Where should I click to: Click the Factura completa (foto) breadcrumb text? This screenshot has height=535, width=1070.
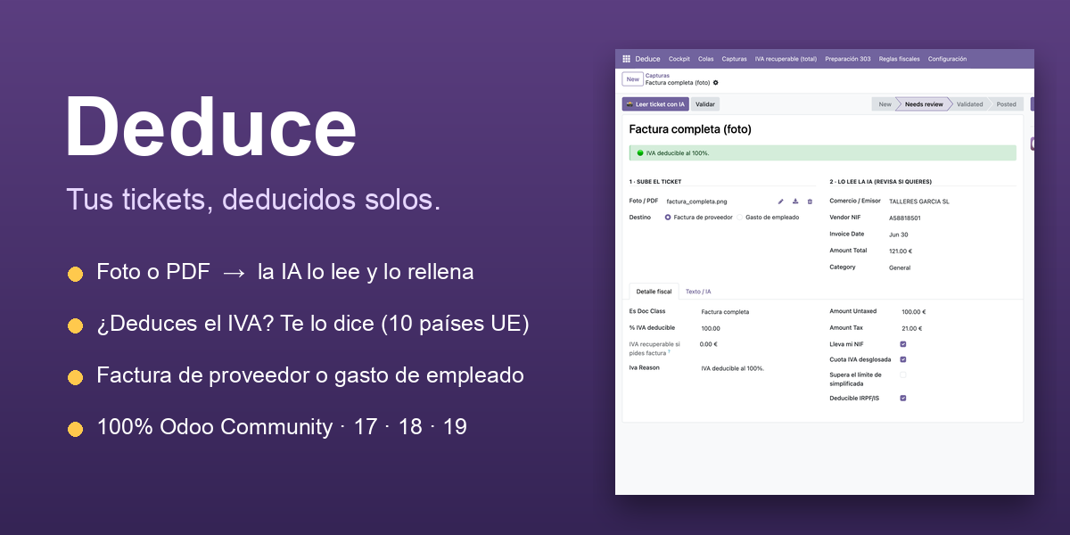click(678, 82)
